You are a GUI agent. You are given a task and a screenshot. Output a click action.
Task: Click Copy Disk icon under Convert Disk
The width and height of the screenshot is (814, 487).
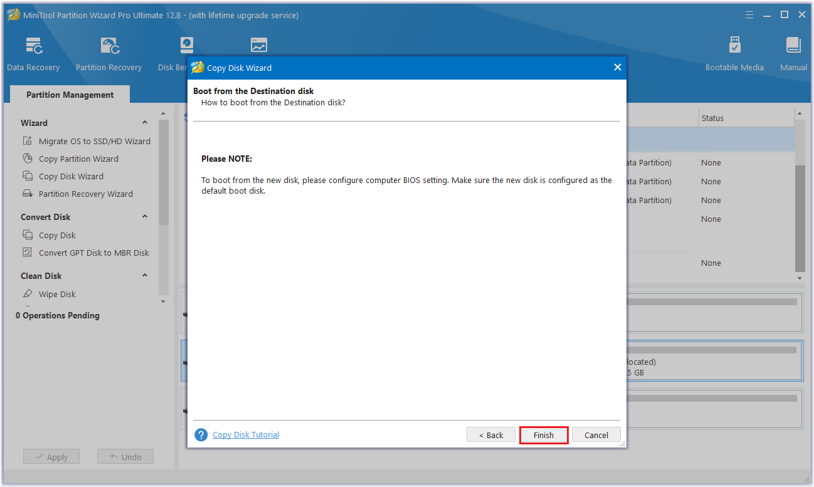28,235
